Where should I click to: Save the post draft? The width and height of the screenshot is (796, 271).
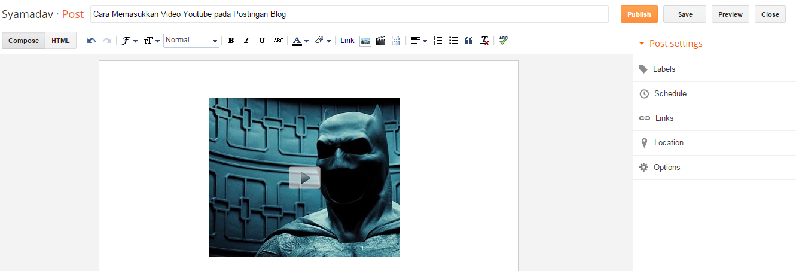(685, 14)
